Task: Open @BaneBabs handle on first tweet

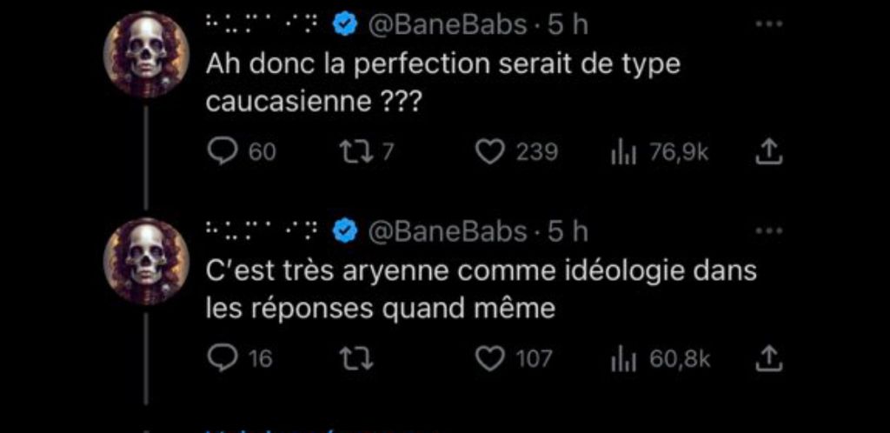Action: [448, 26]
